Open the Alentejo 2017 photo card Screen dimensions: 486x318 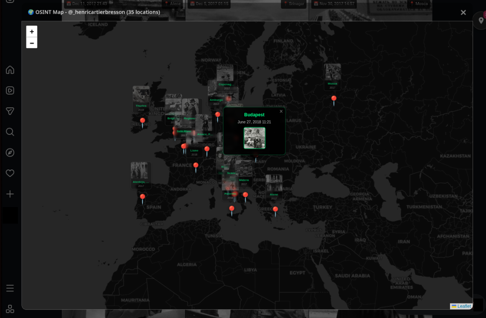[x=141, y=175]
